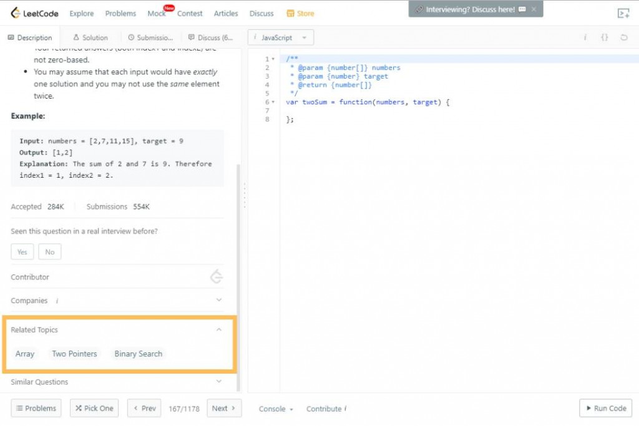This screenshot has height=426, width=639.
Task: Open Problems in the top navigation
Action: pos(120,14)
